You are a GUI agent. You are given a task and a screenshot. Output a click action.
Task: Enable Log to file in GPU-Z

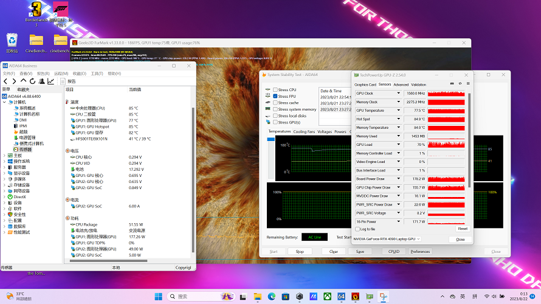point(357,229)
